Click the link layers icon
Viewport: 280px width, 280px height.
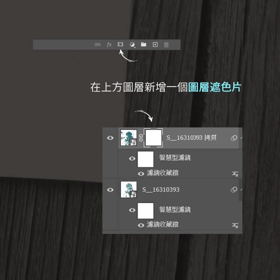point(98,45)
